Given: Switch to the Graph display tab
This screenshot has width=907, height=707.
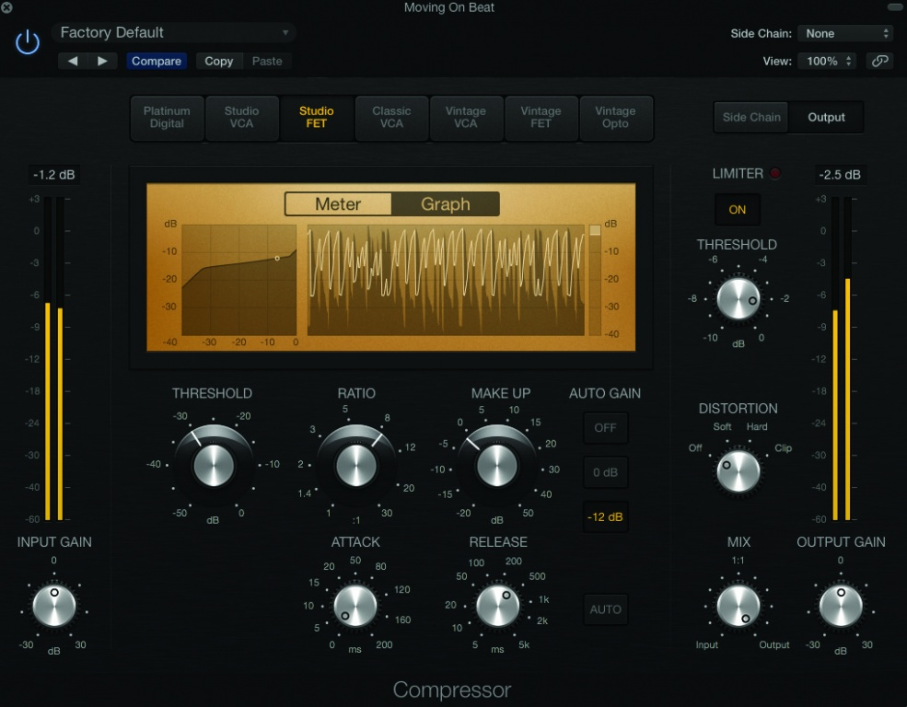Looking at the screenshot, I should click(x=447, y=203).
